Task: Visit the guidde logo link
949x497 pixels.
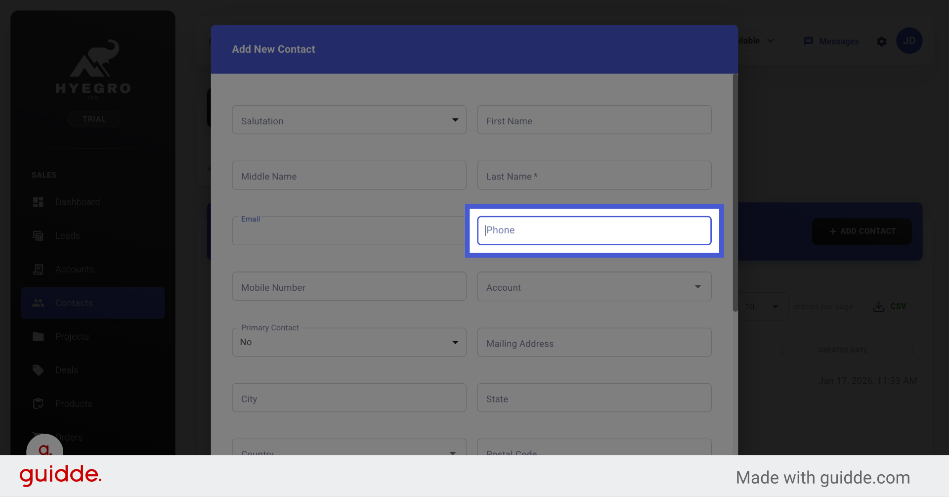Action: click(x=60, y=475)
